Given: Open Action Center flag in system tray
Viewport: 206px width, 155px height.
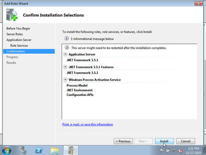Looking at the screenshot, I should 162,150.
